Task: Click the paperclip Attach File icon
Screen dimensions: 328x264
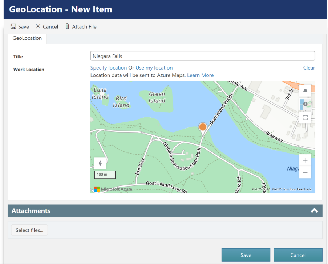Action: [67, 26]
